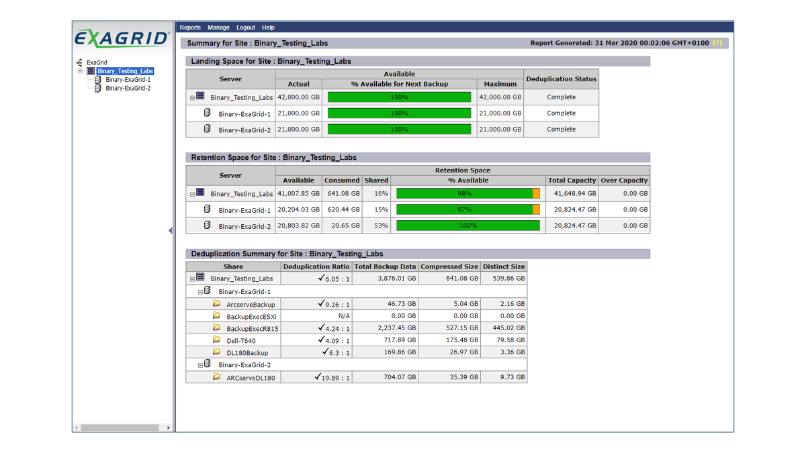Click the server icon next to Binary-ExaGrid-2 in Retention Space
The image size is (806, 453).
click(x=206, y=225)
